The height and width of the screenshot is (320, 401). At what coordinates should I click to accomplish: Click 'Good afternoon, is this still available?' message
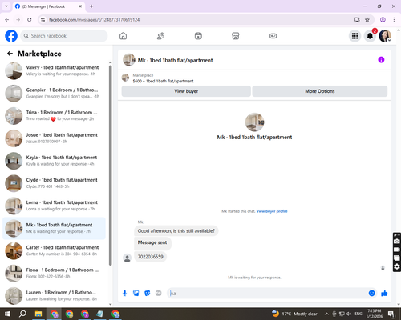coord(176,231)
